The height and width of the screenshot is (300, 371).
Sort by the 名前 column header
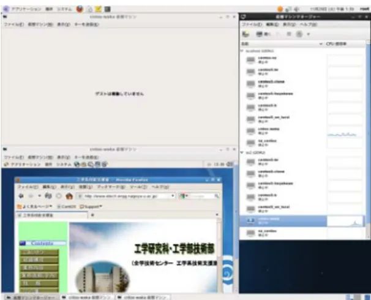(x=282, y=43)
